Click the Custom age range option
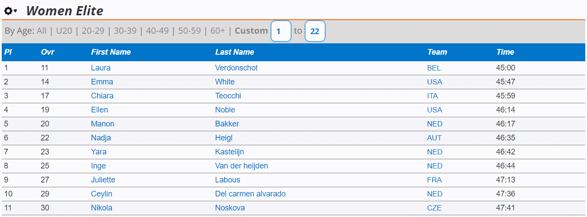Viewport: 587px width, 217px height. (x=251, y=31)
